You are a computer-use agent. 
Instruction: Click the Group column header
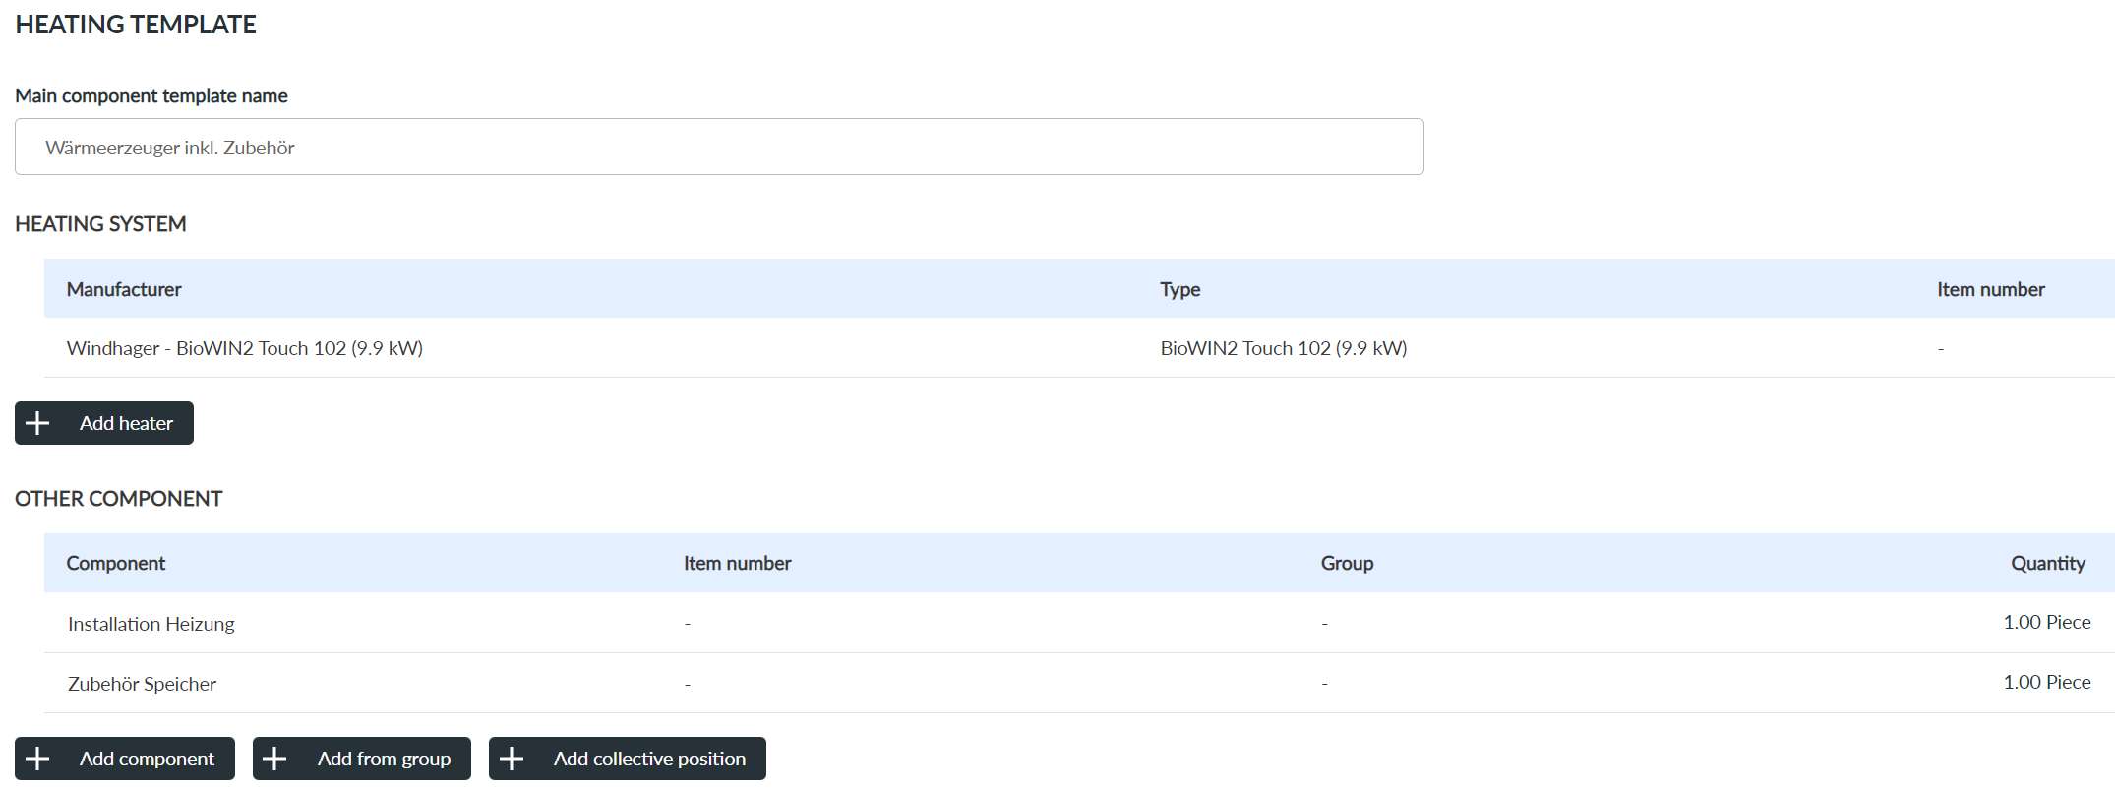[x=1347, y=563]
